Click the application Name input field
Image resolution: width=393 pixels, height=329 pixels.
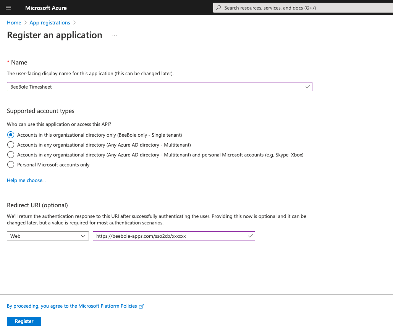153,87
